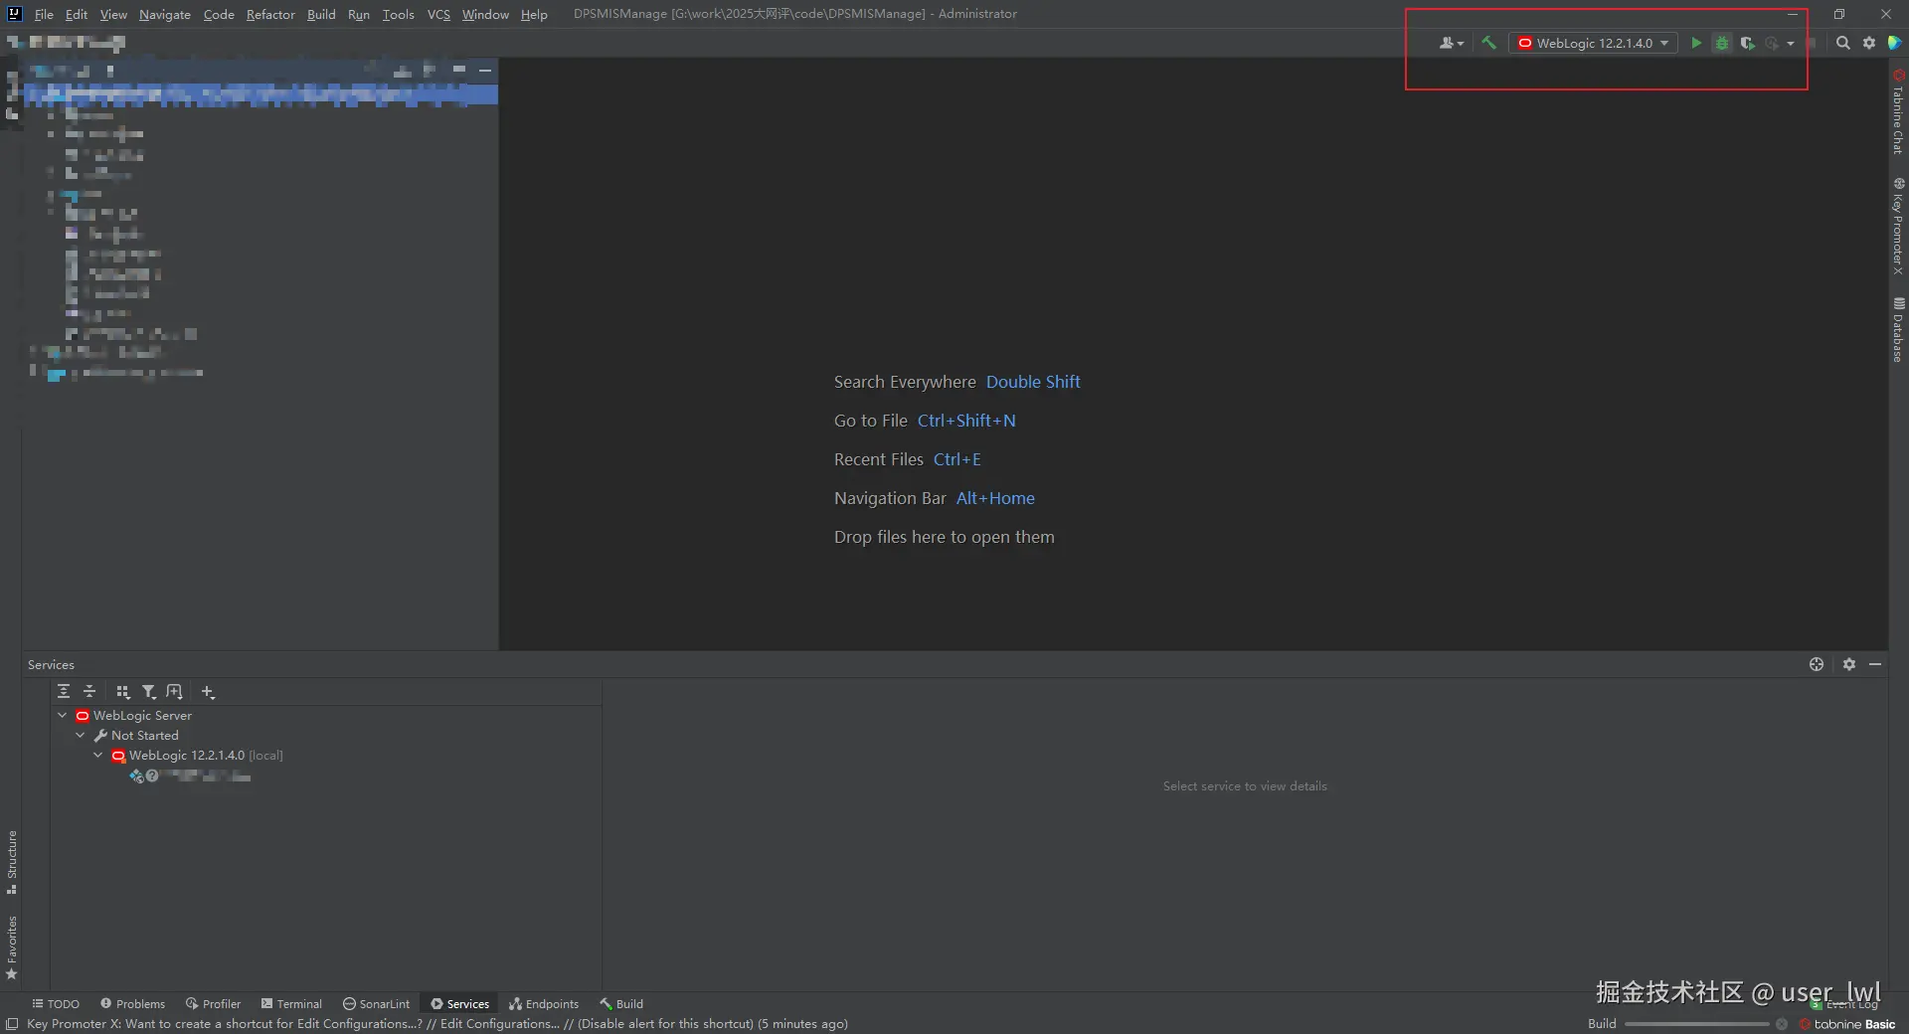Run with Coverage using the shield icon

(x=1747, y=43)
